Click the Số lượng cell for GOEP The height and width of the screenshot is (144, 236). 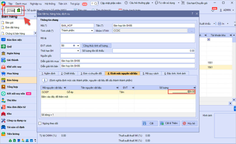(x=181, y=92)
